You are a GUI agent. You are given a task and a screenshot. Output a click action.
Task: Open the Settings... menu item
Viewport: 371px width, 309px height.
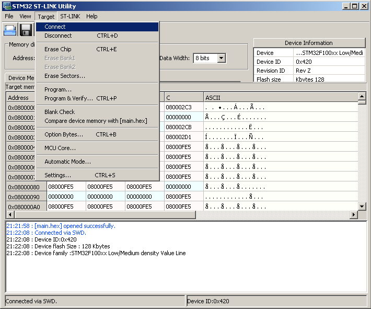[58, 175]
